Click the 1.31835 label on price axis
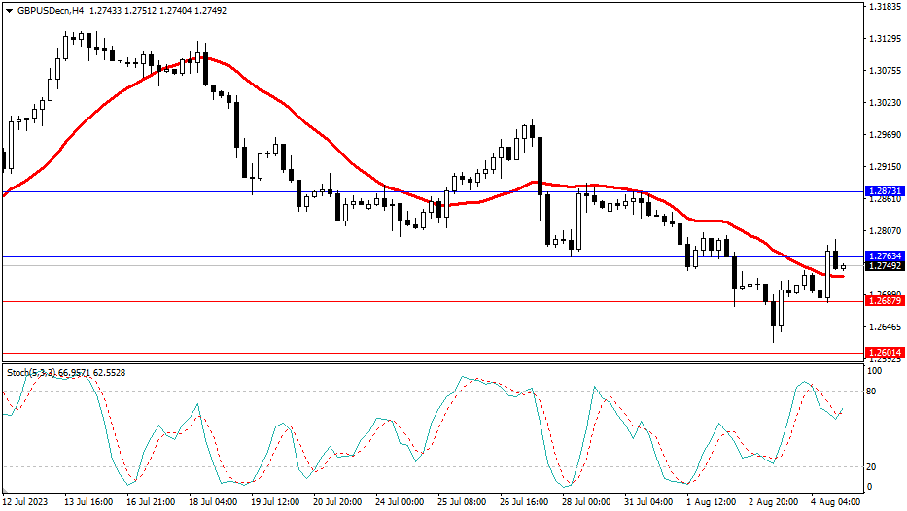The width and height of the screenshot is (907, 511). 884,7
